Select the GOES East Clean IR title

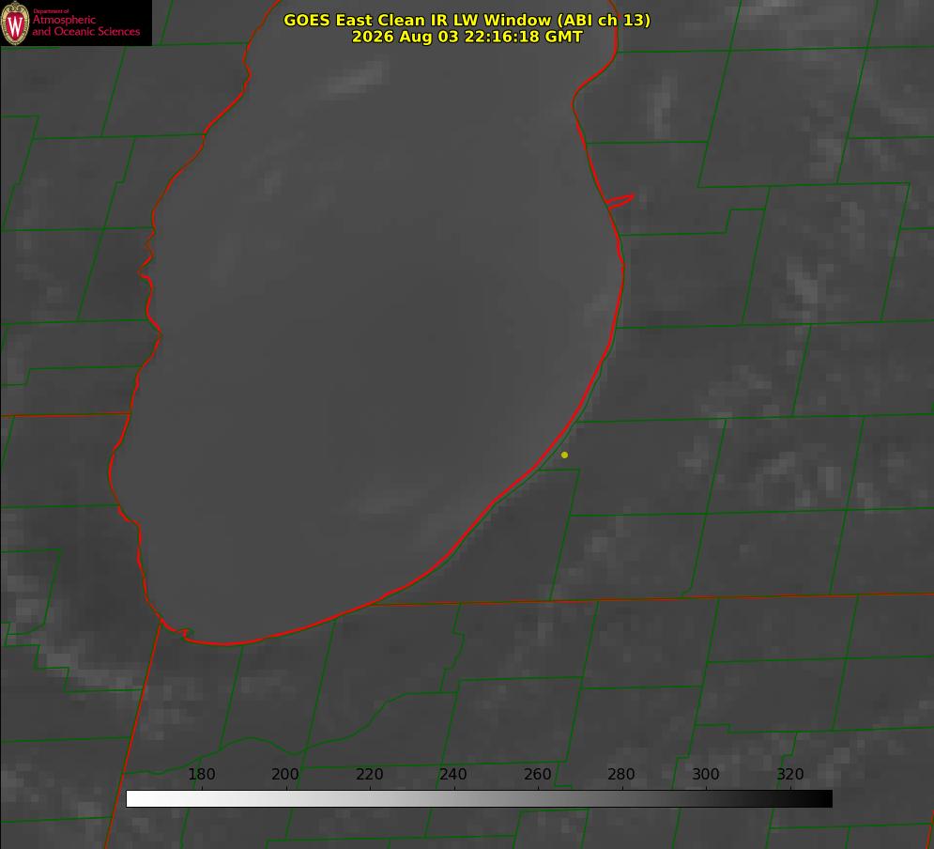467,20
